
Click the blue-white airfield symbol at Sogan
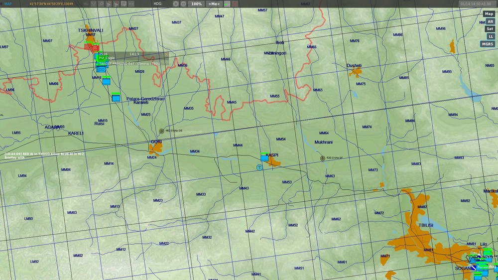click(x=473, y=268)
